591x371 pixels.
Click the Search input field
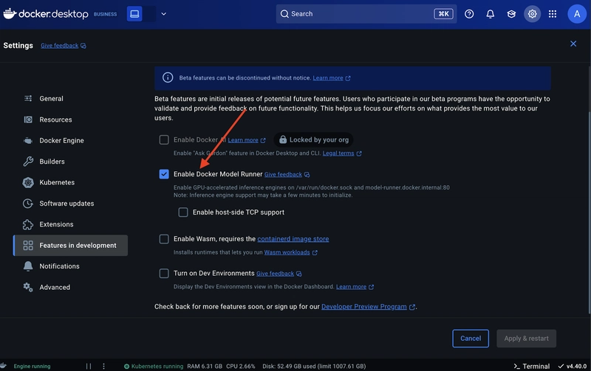366,14
